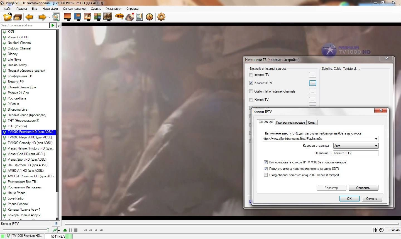This screenshot has height=239, width=401.
Task: Enable the Internet TV checkbox
Action: [x=251, y=75]
